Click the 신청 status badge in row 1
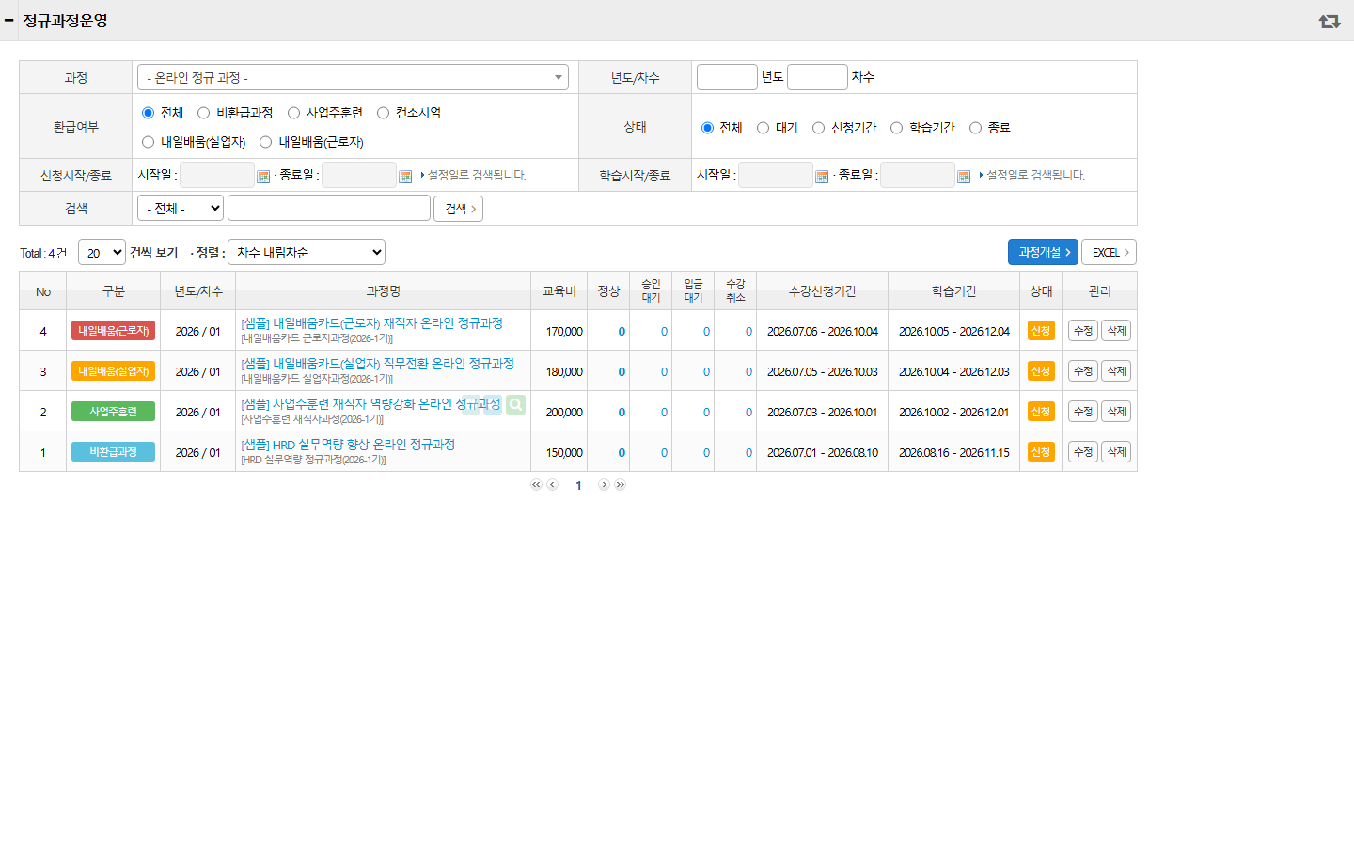The height and width of the screenshot is (846, 1354). click(1041, 452)
